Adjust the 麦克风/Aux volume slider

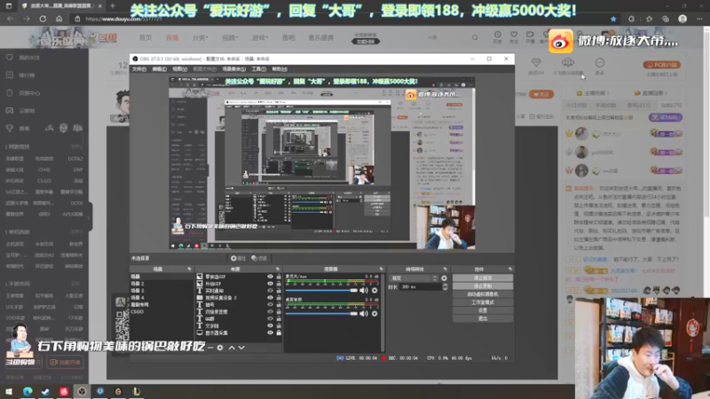321,291
